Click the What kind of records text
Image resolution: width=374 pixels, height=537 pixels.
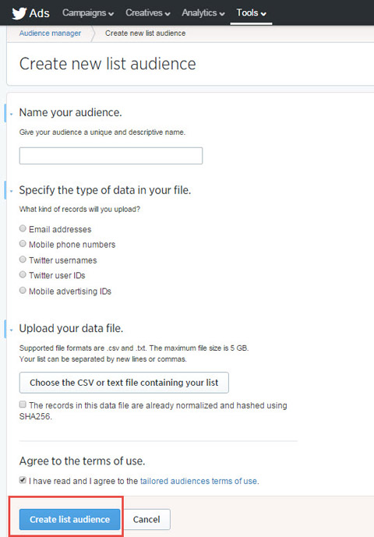coord(79,209)
